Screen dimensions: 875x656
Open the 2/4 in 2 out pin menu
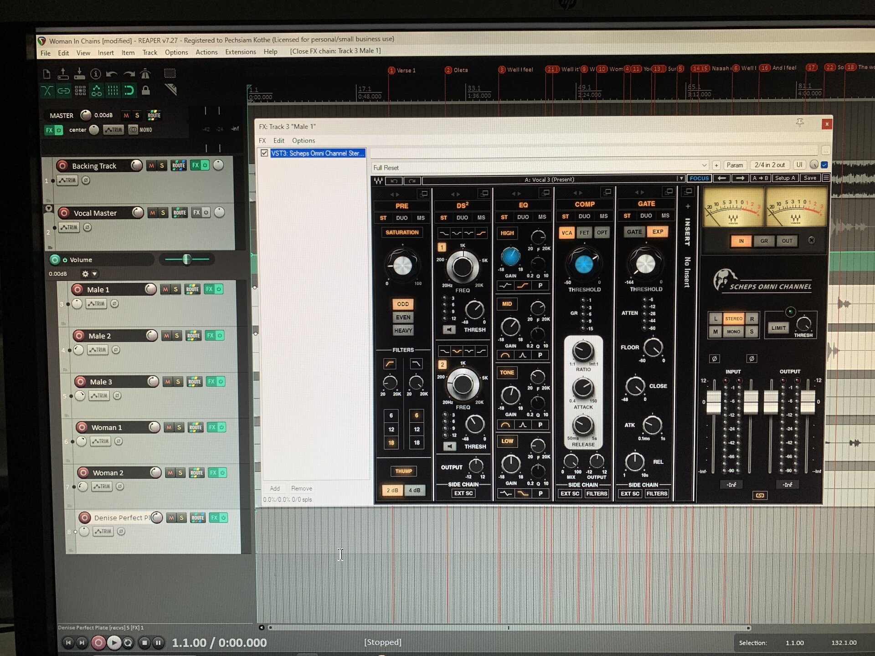pyautogui.click(x=770, y=165)
